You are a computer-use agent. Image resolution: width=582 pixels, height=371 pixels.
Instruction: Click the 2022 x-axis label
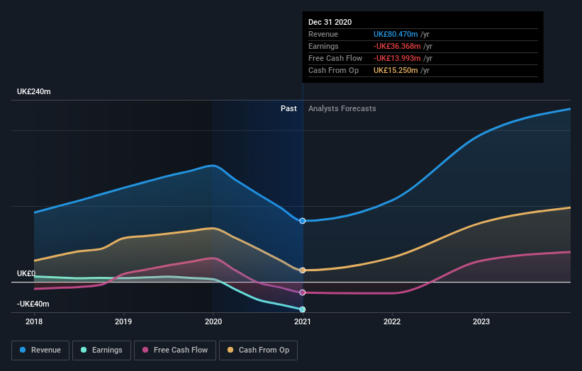[x=392, y=321]
